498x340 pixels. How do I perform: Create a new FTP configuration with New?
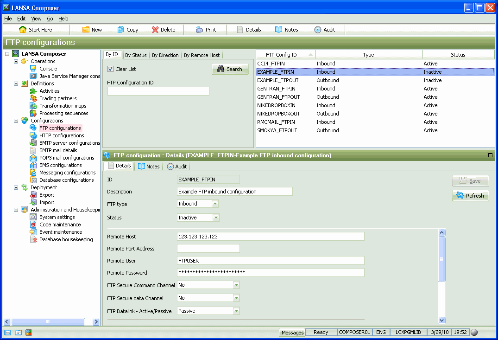92,29
